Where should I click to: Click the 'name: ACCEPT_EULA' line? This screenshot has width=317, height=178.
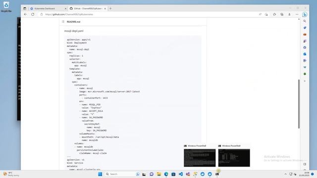[x=91, y=111]
